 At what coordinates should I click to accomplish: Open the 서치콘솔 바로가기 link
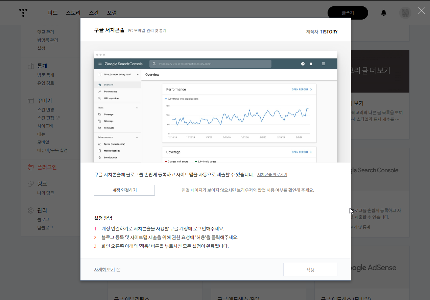coord(272,175)
